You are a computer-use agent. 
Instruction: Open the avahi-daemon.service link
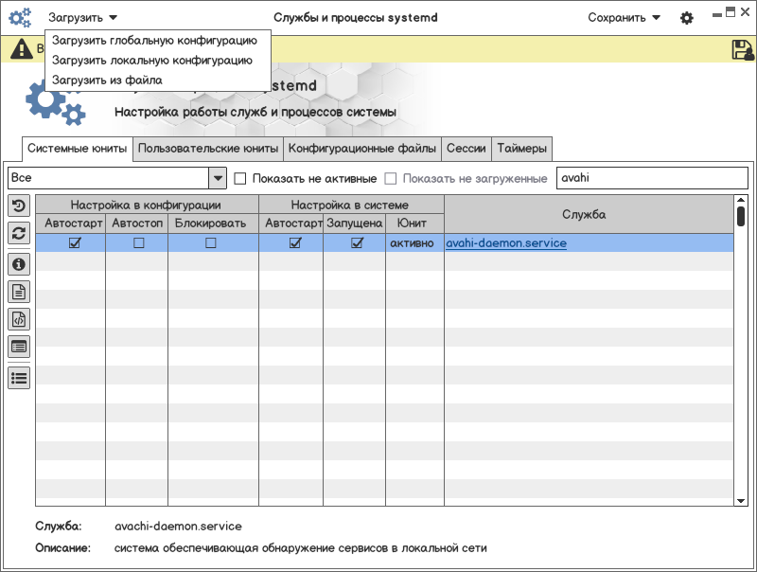click(506, 243)
